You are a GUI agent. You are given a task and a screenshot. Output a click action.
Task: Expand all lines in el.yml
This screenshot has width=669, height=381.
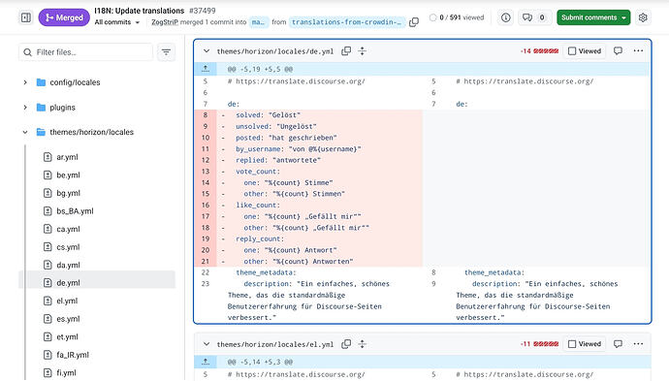pyautogui.click(x=363, y=344)
